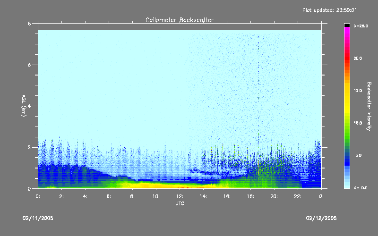This screenshot has width=378, height=236.
Task: Click the colorbar '10.0' value label
Action: 358,123
